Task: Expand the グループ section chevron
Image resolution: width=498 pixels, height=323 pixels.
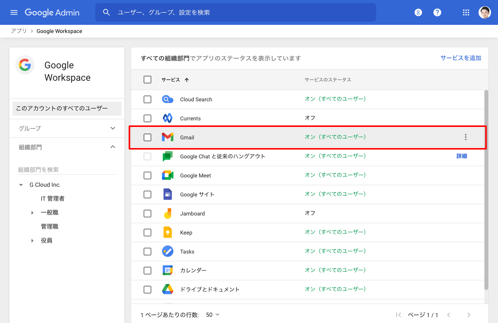Action: (x=113, y=128)
